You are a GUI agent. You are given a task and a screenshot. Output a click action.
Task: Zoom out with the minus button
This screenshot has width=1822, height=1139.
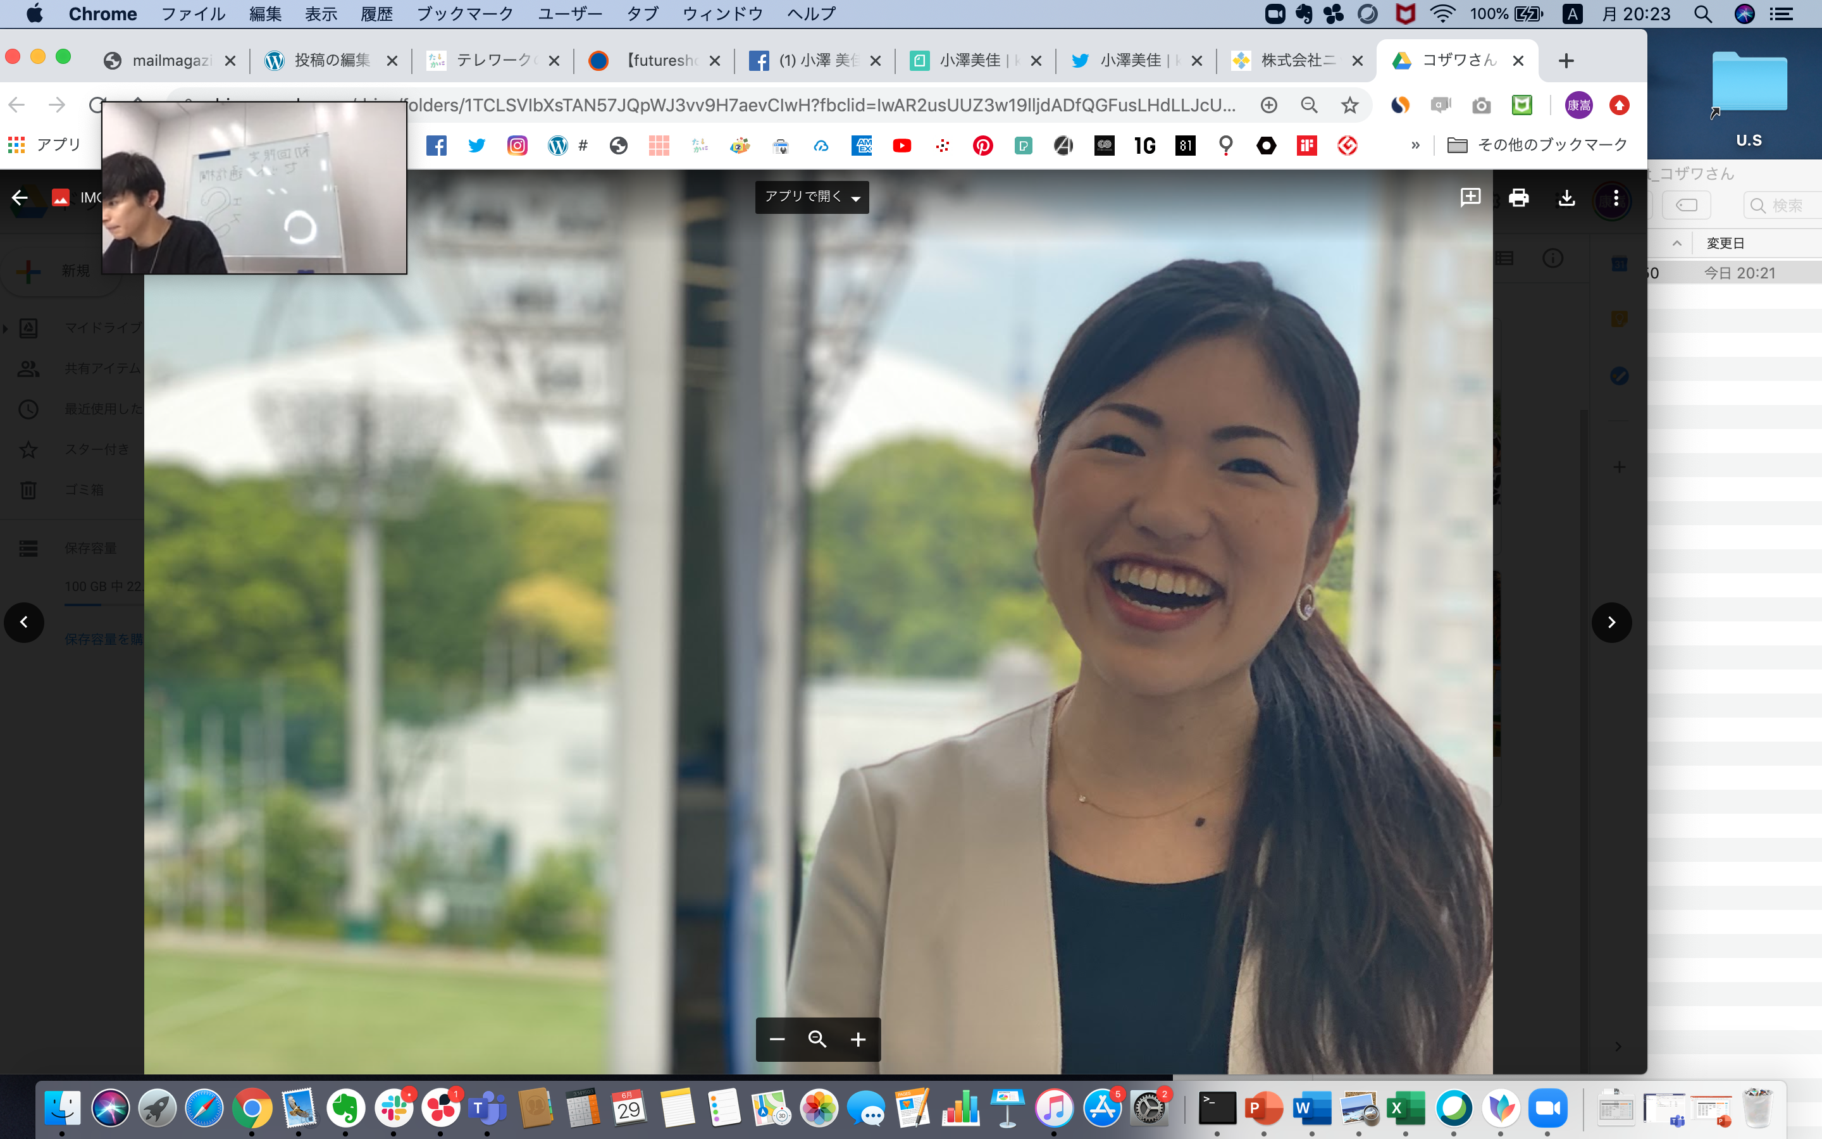tap(777, 1040)
